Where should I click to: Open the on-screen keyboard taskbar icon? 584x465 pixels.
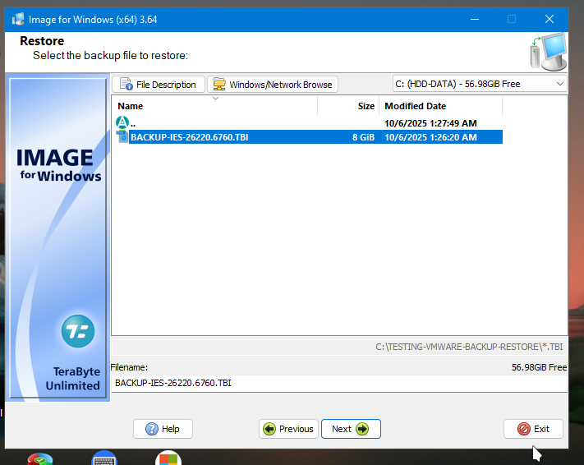click(104, 458)
